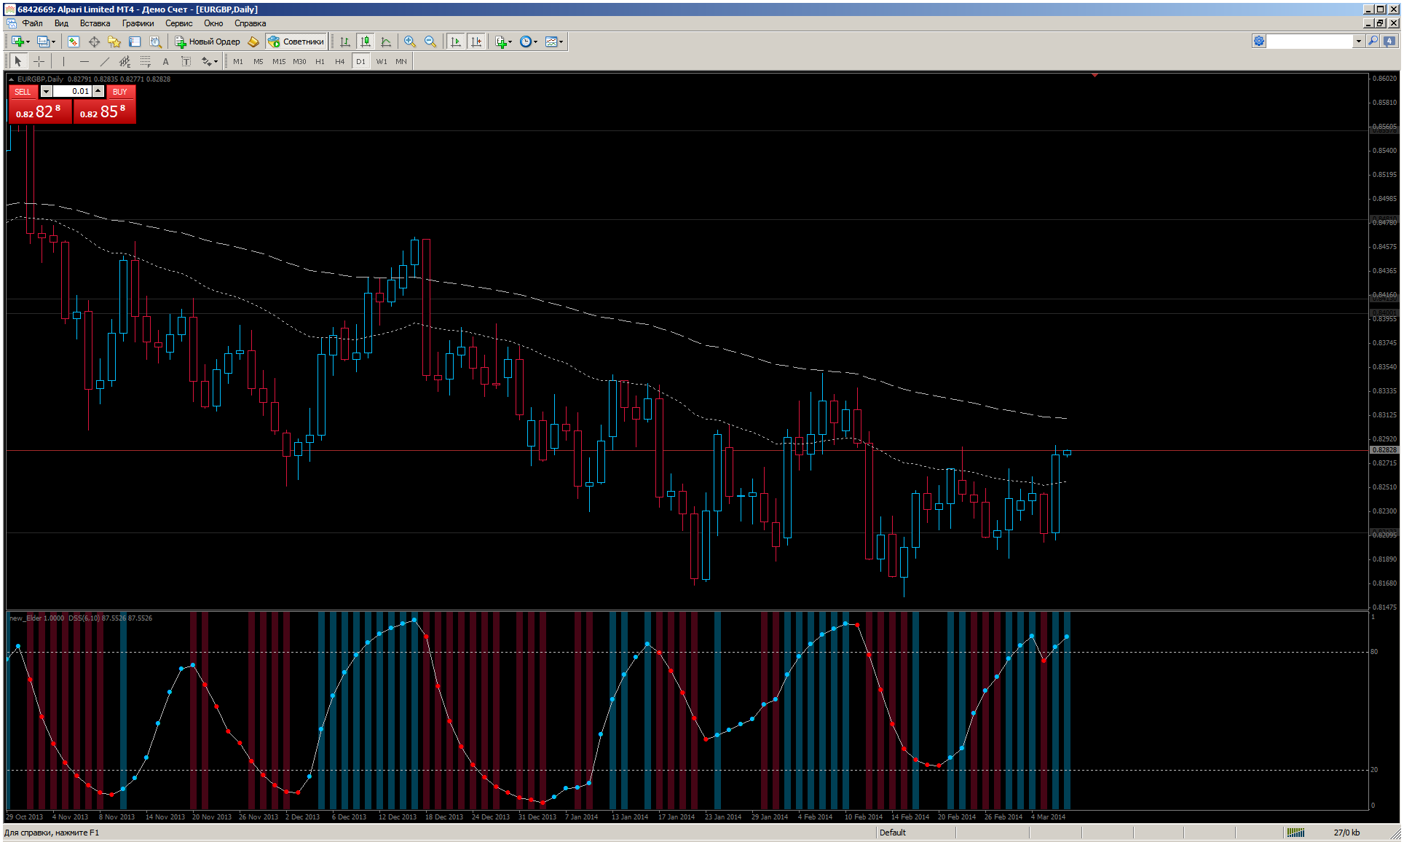
Task: Select the trendline drawing tool
Action: [104, 61]
